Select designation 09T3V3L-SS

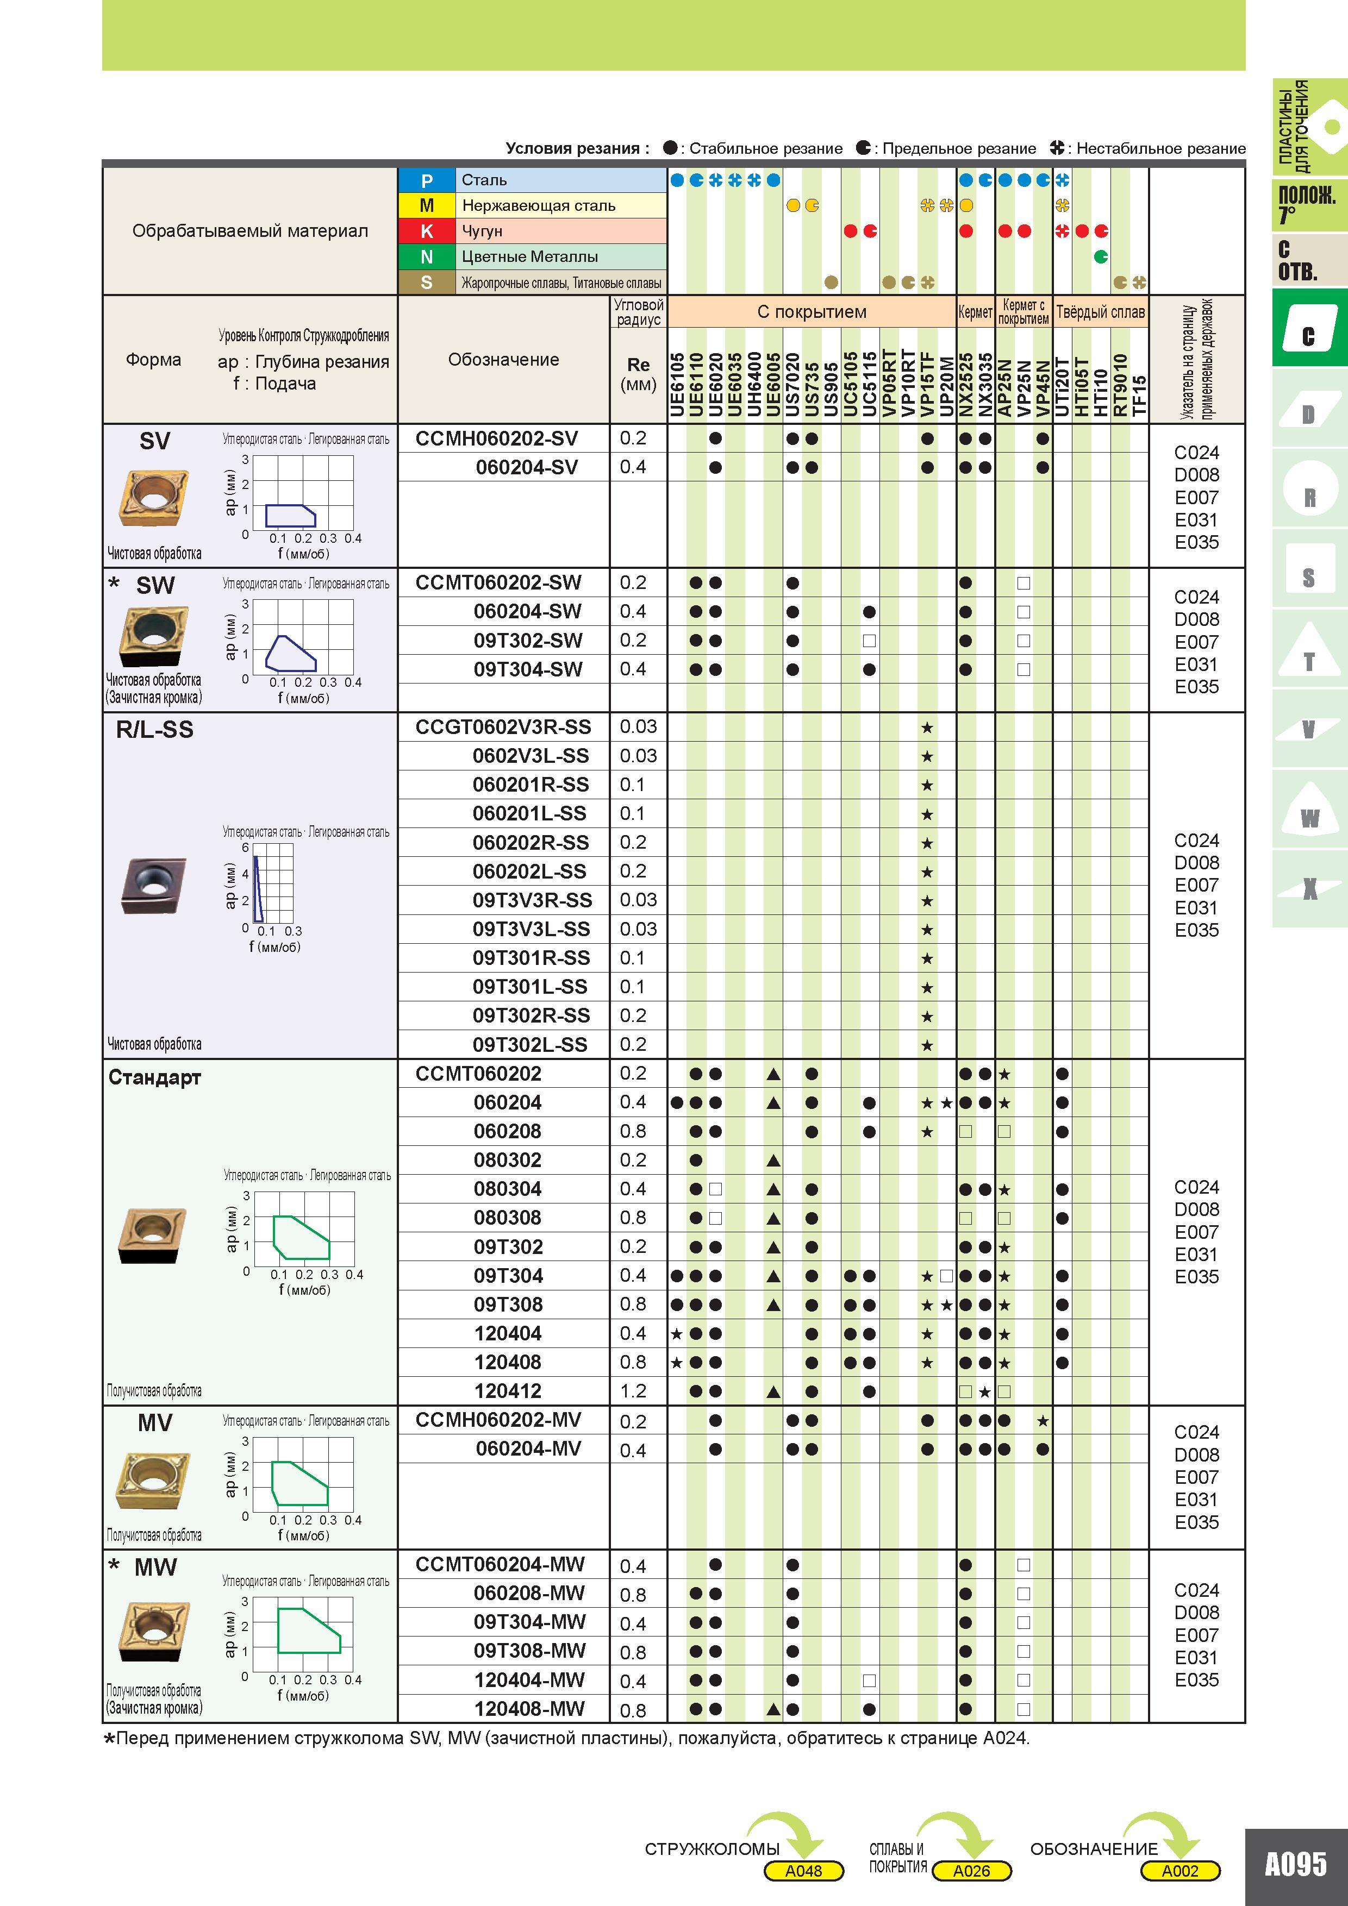(x=532, y=929)
